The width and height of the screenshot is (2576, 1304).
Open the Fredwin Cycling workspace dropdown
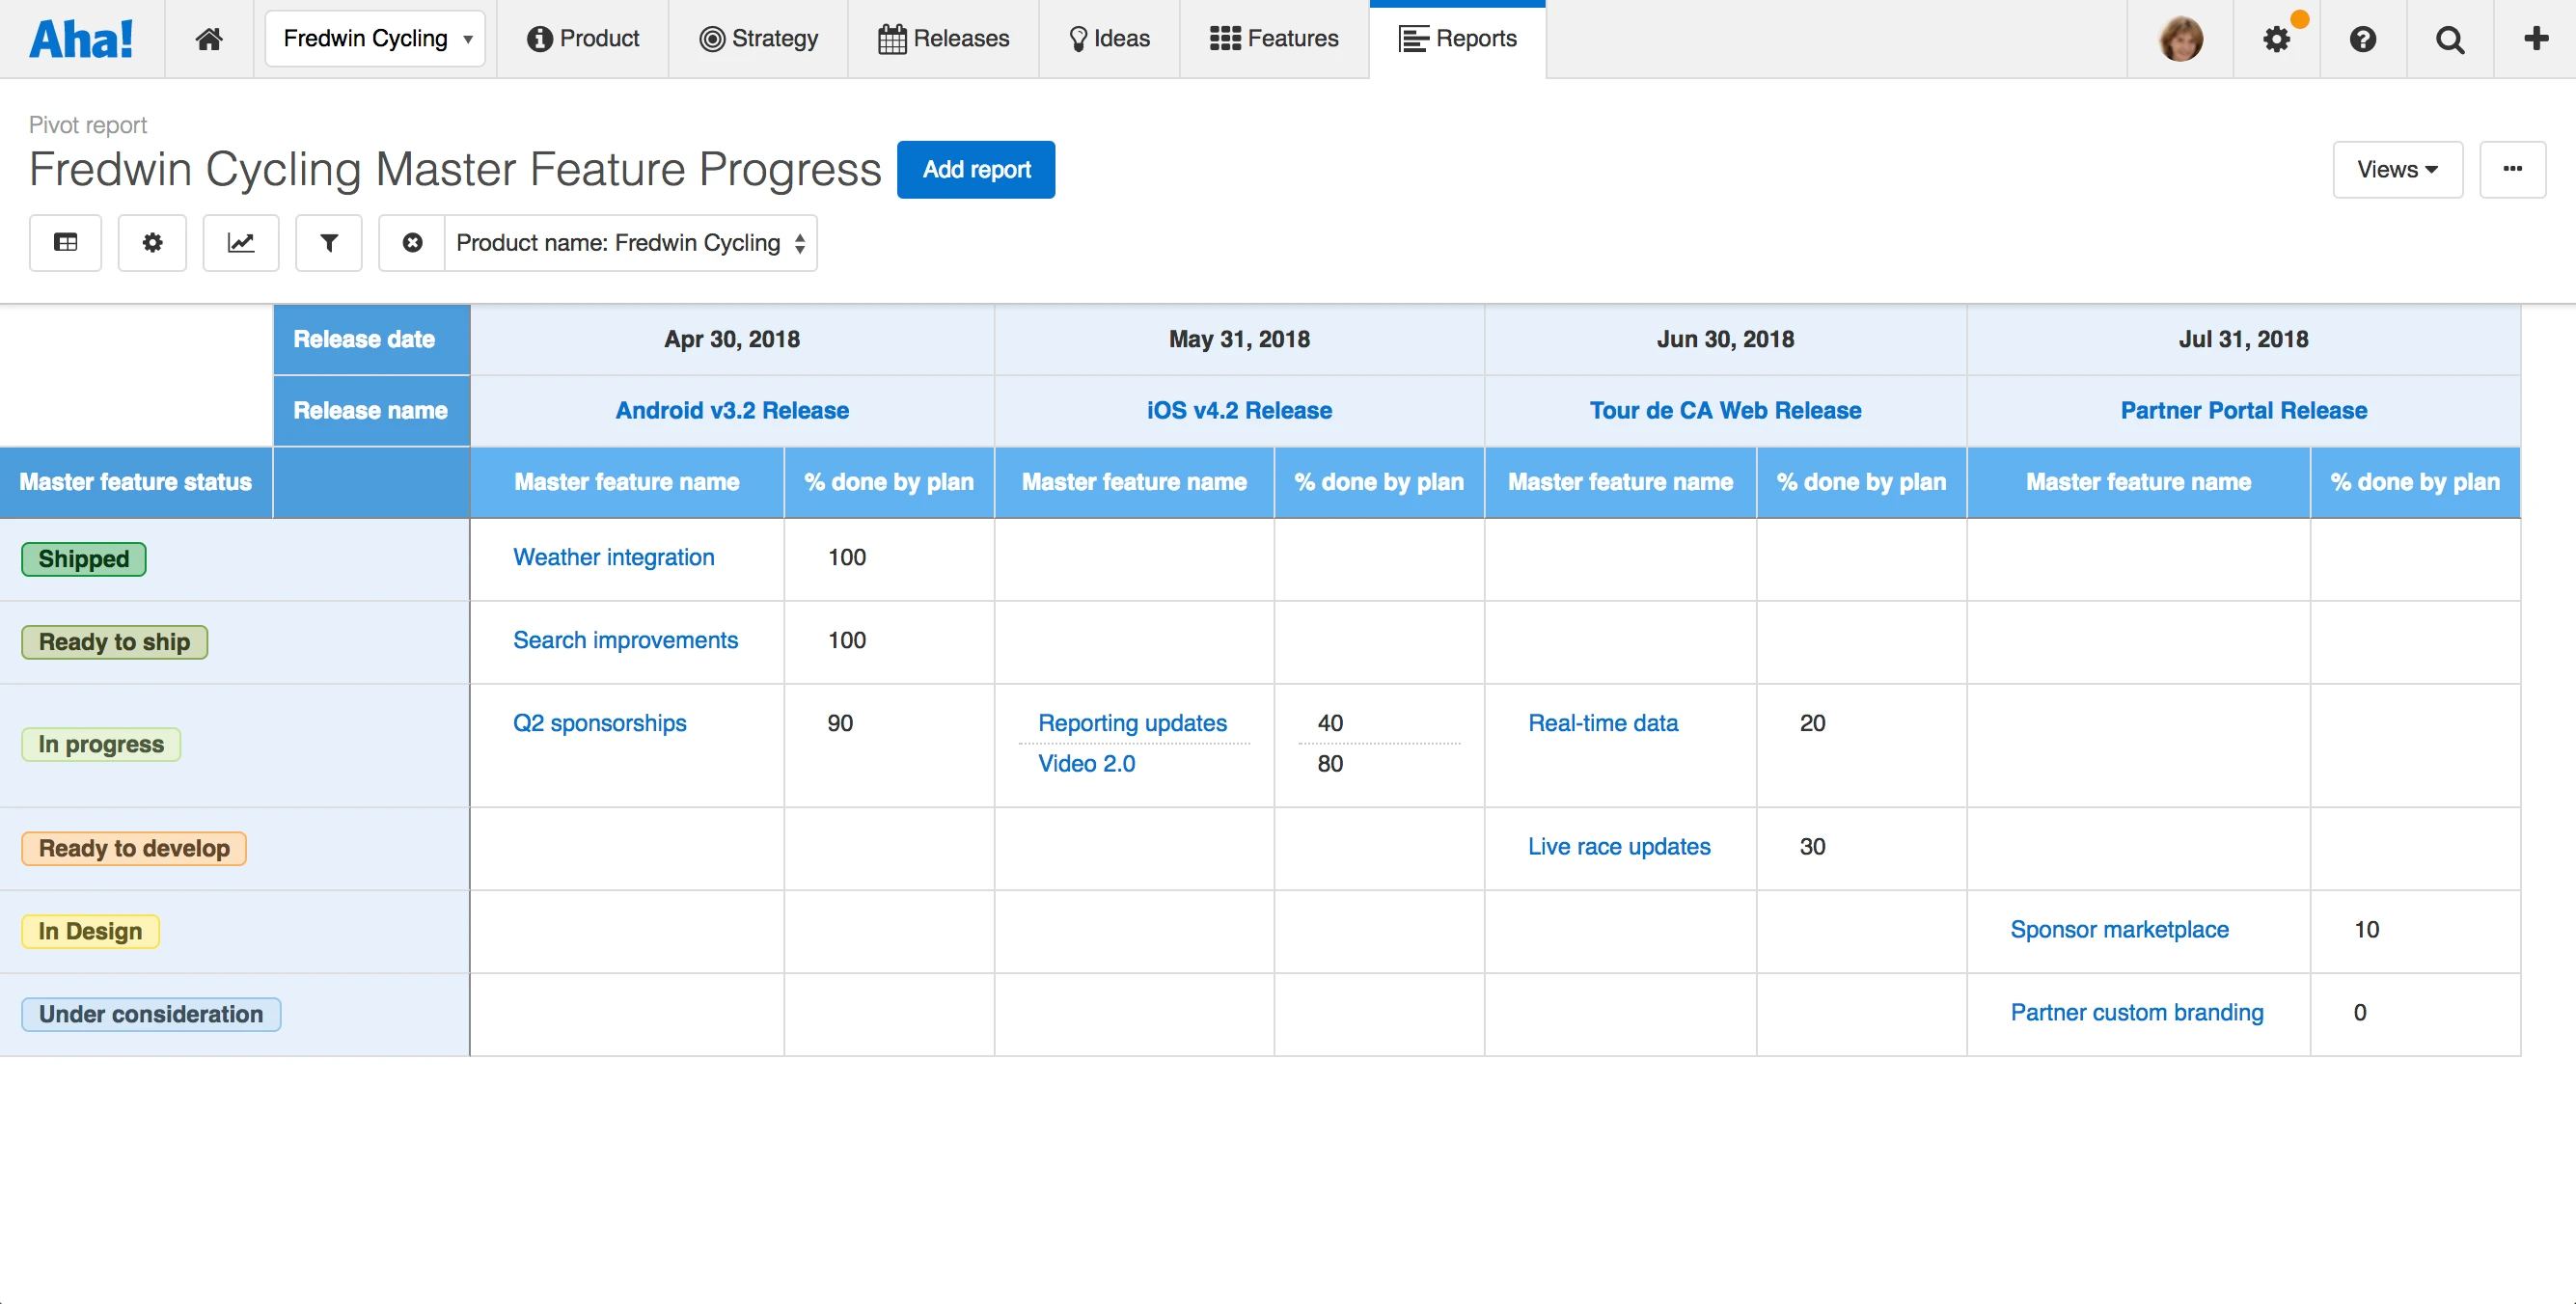[x=375, y=39]
